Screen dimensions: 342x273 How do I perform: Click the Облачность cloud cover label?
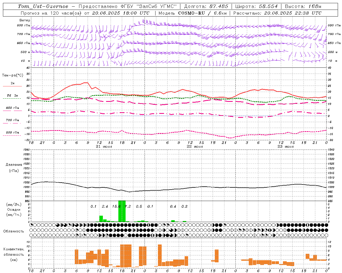point(14,231)
